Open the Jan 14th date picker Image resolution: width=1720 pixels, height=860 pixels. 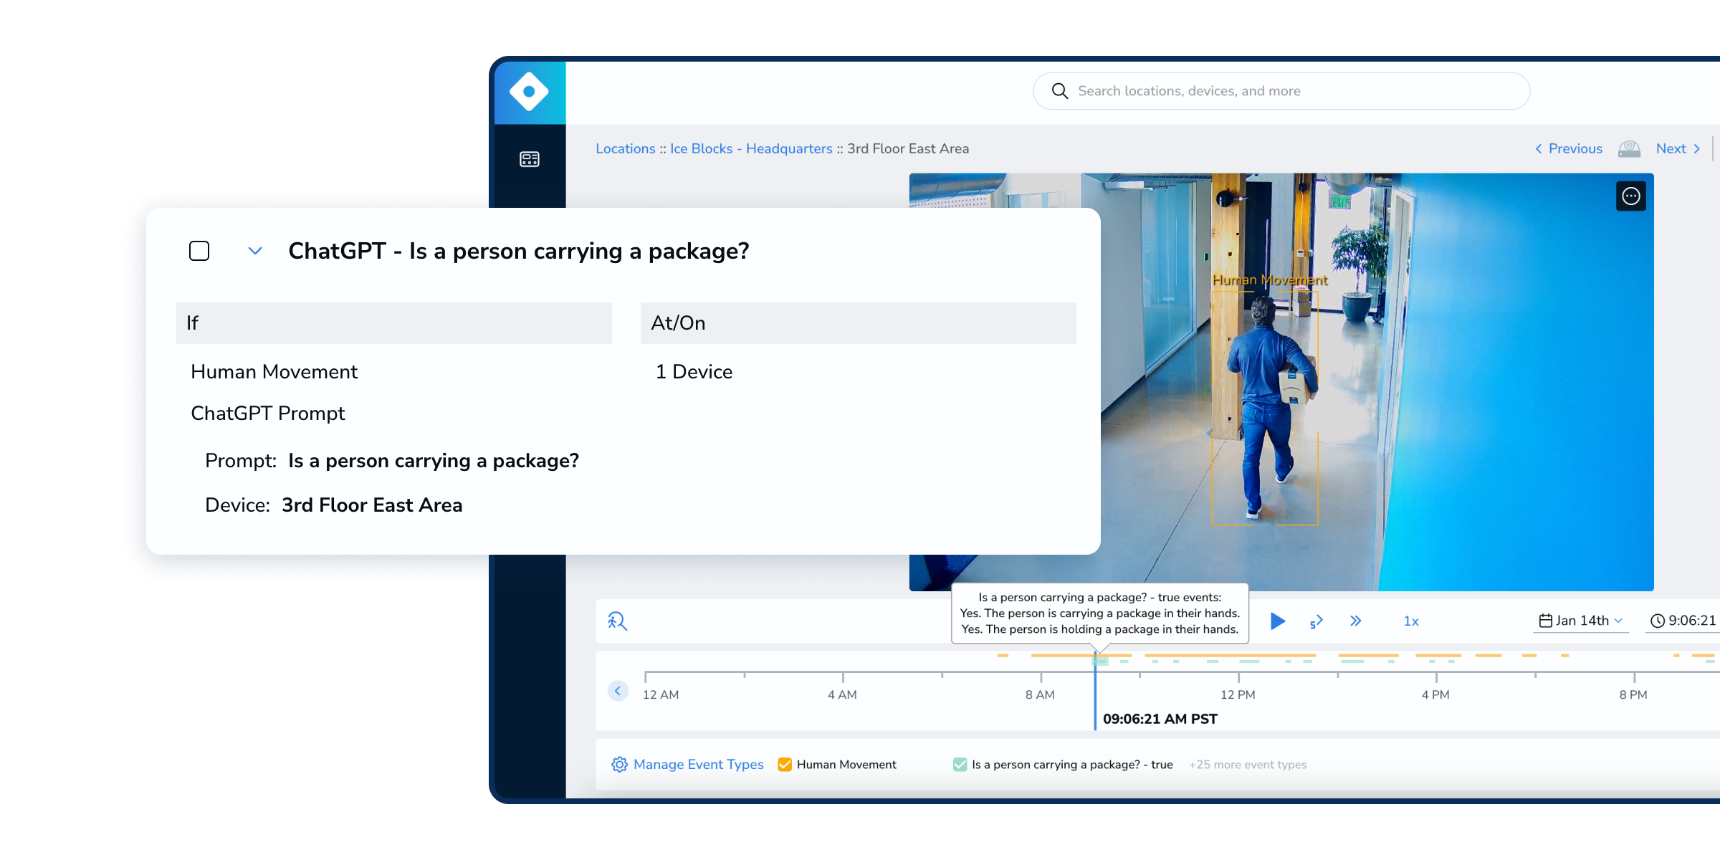pyautogui.click(x=1581, y=621)
